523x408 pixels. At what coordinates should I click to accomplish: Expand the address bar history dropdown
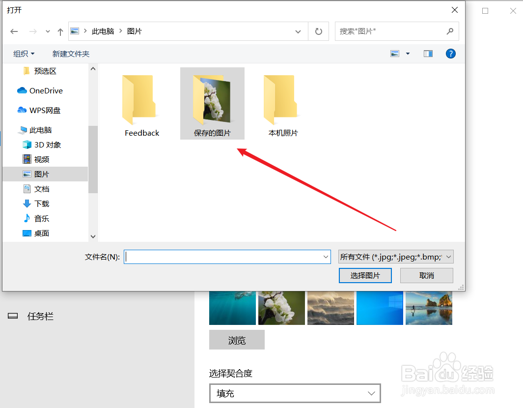point(298,32)
